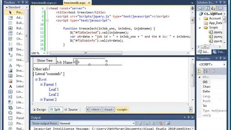Select the Calendar control icon

pyautogui.click(x=10, y=34)
